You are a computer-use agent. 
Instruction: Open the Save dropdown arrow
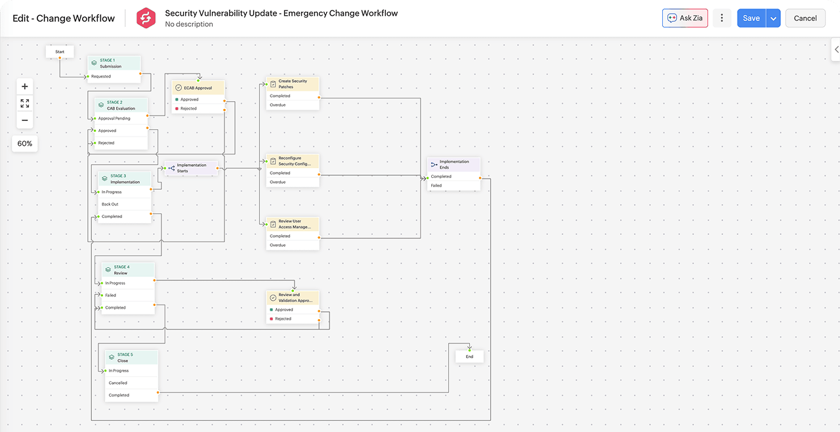click(773, 18)
